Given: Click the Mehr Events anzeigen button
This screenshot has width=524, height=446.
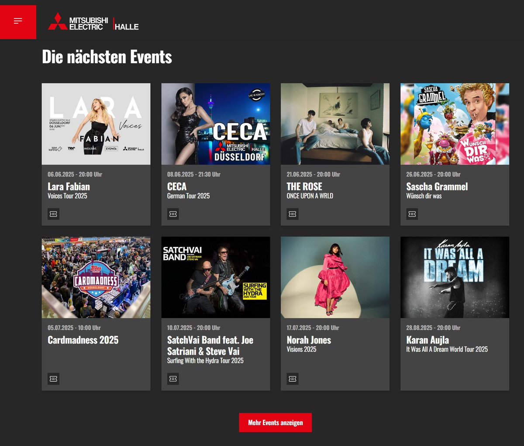Looking at the screenshot, I should (x=276, y=422).
